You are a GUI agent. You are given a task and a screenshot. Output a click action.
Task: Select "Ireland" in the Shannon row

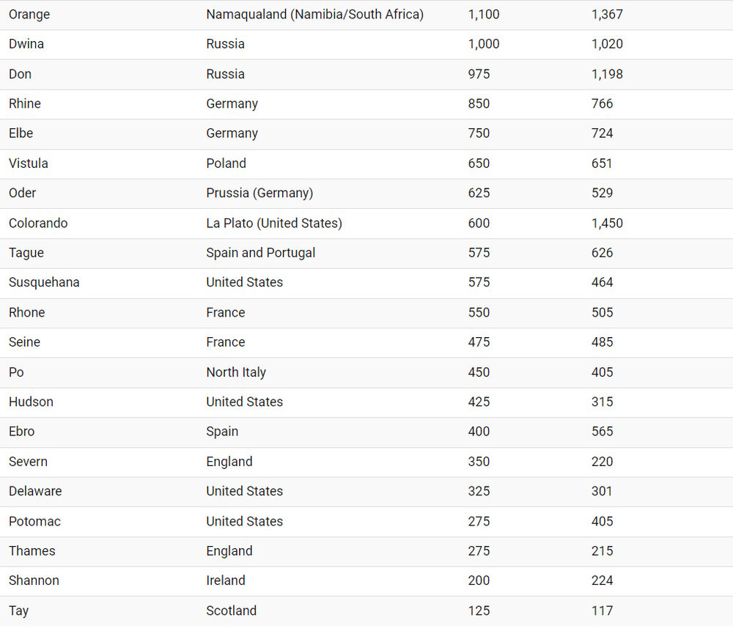pyautogui.click(x=226, y=581)
